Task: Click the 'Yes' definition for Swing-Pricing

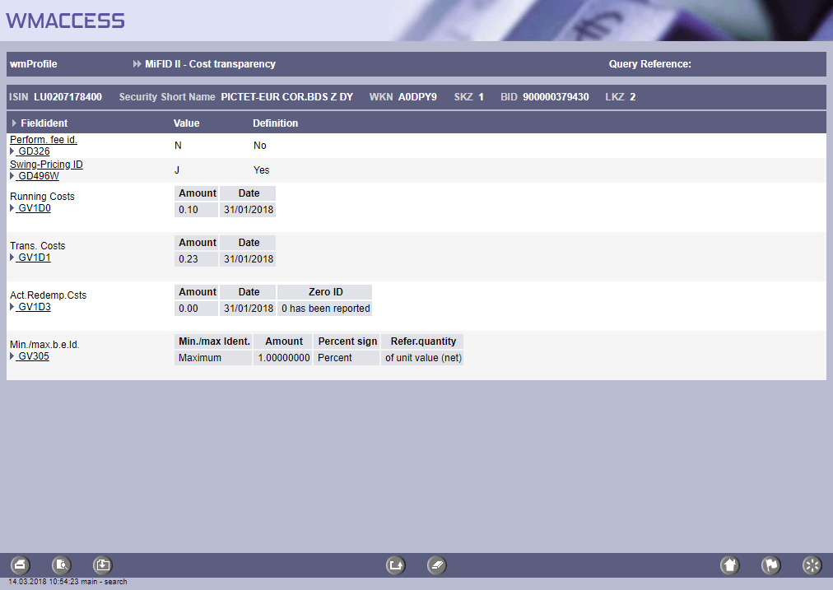Action: [x=262, y=170]
